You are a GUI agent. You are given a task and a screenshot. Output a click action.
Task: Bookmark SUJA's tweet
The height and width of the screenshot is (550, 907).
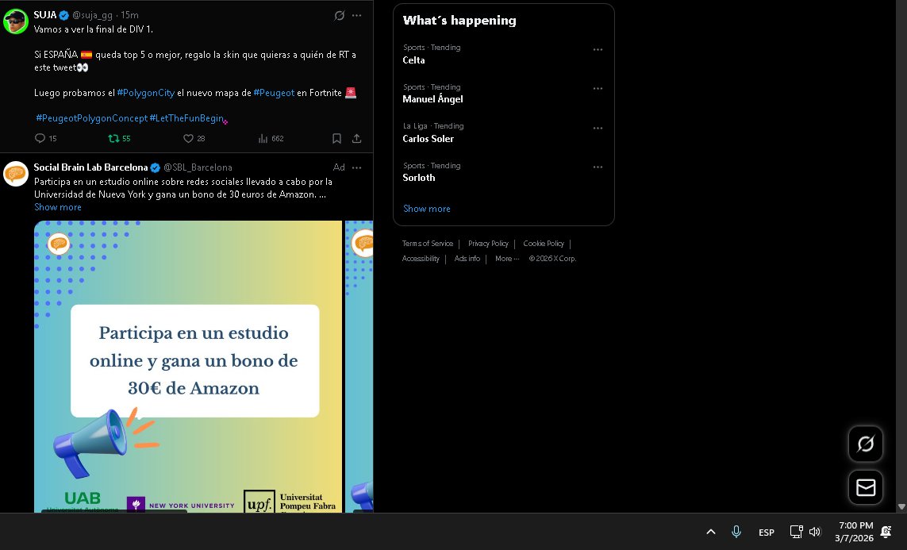tap(336, 138)
